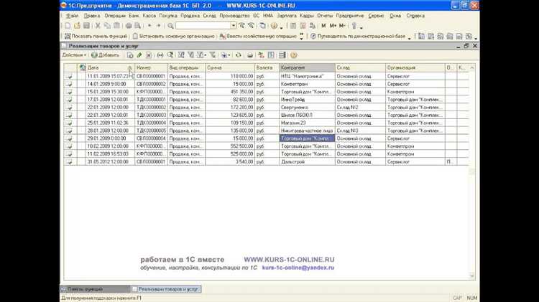Switch to Реализации товаров и услуг bottom tab
Screen dimensions: 539x302
point(167,289)
